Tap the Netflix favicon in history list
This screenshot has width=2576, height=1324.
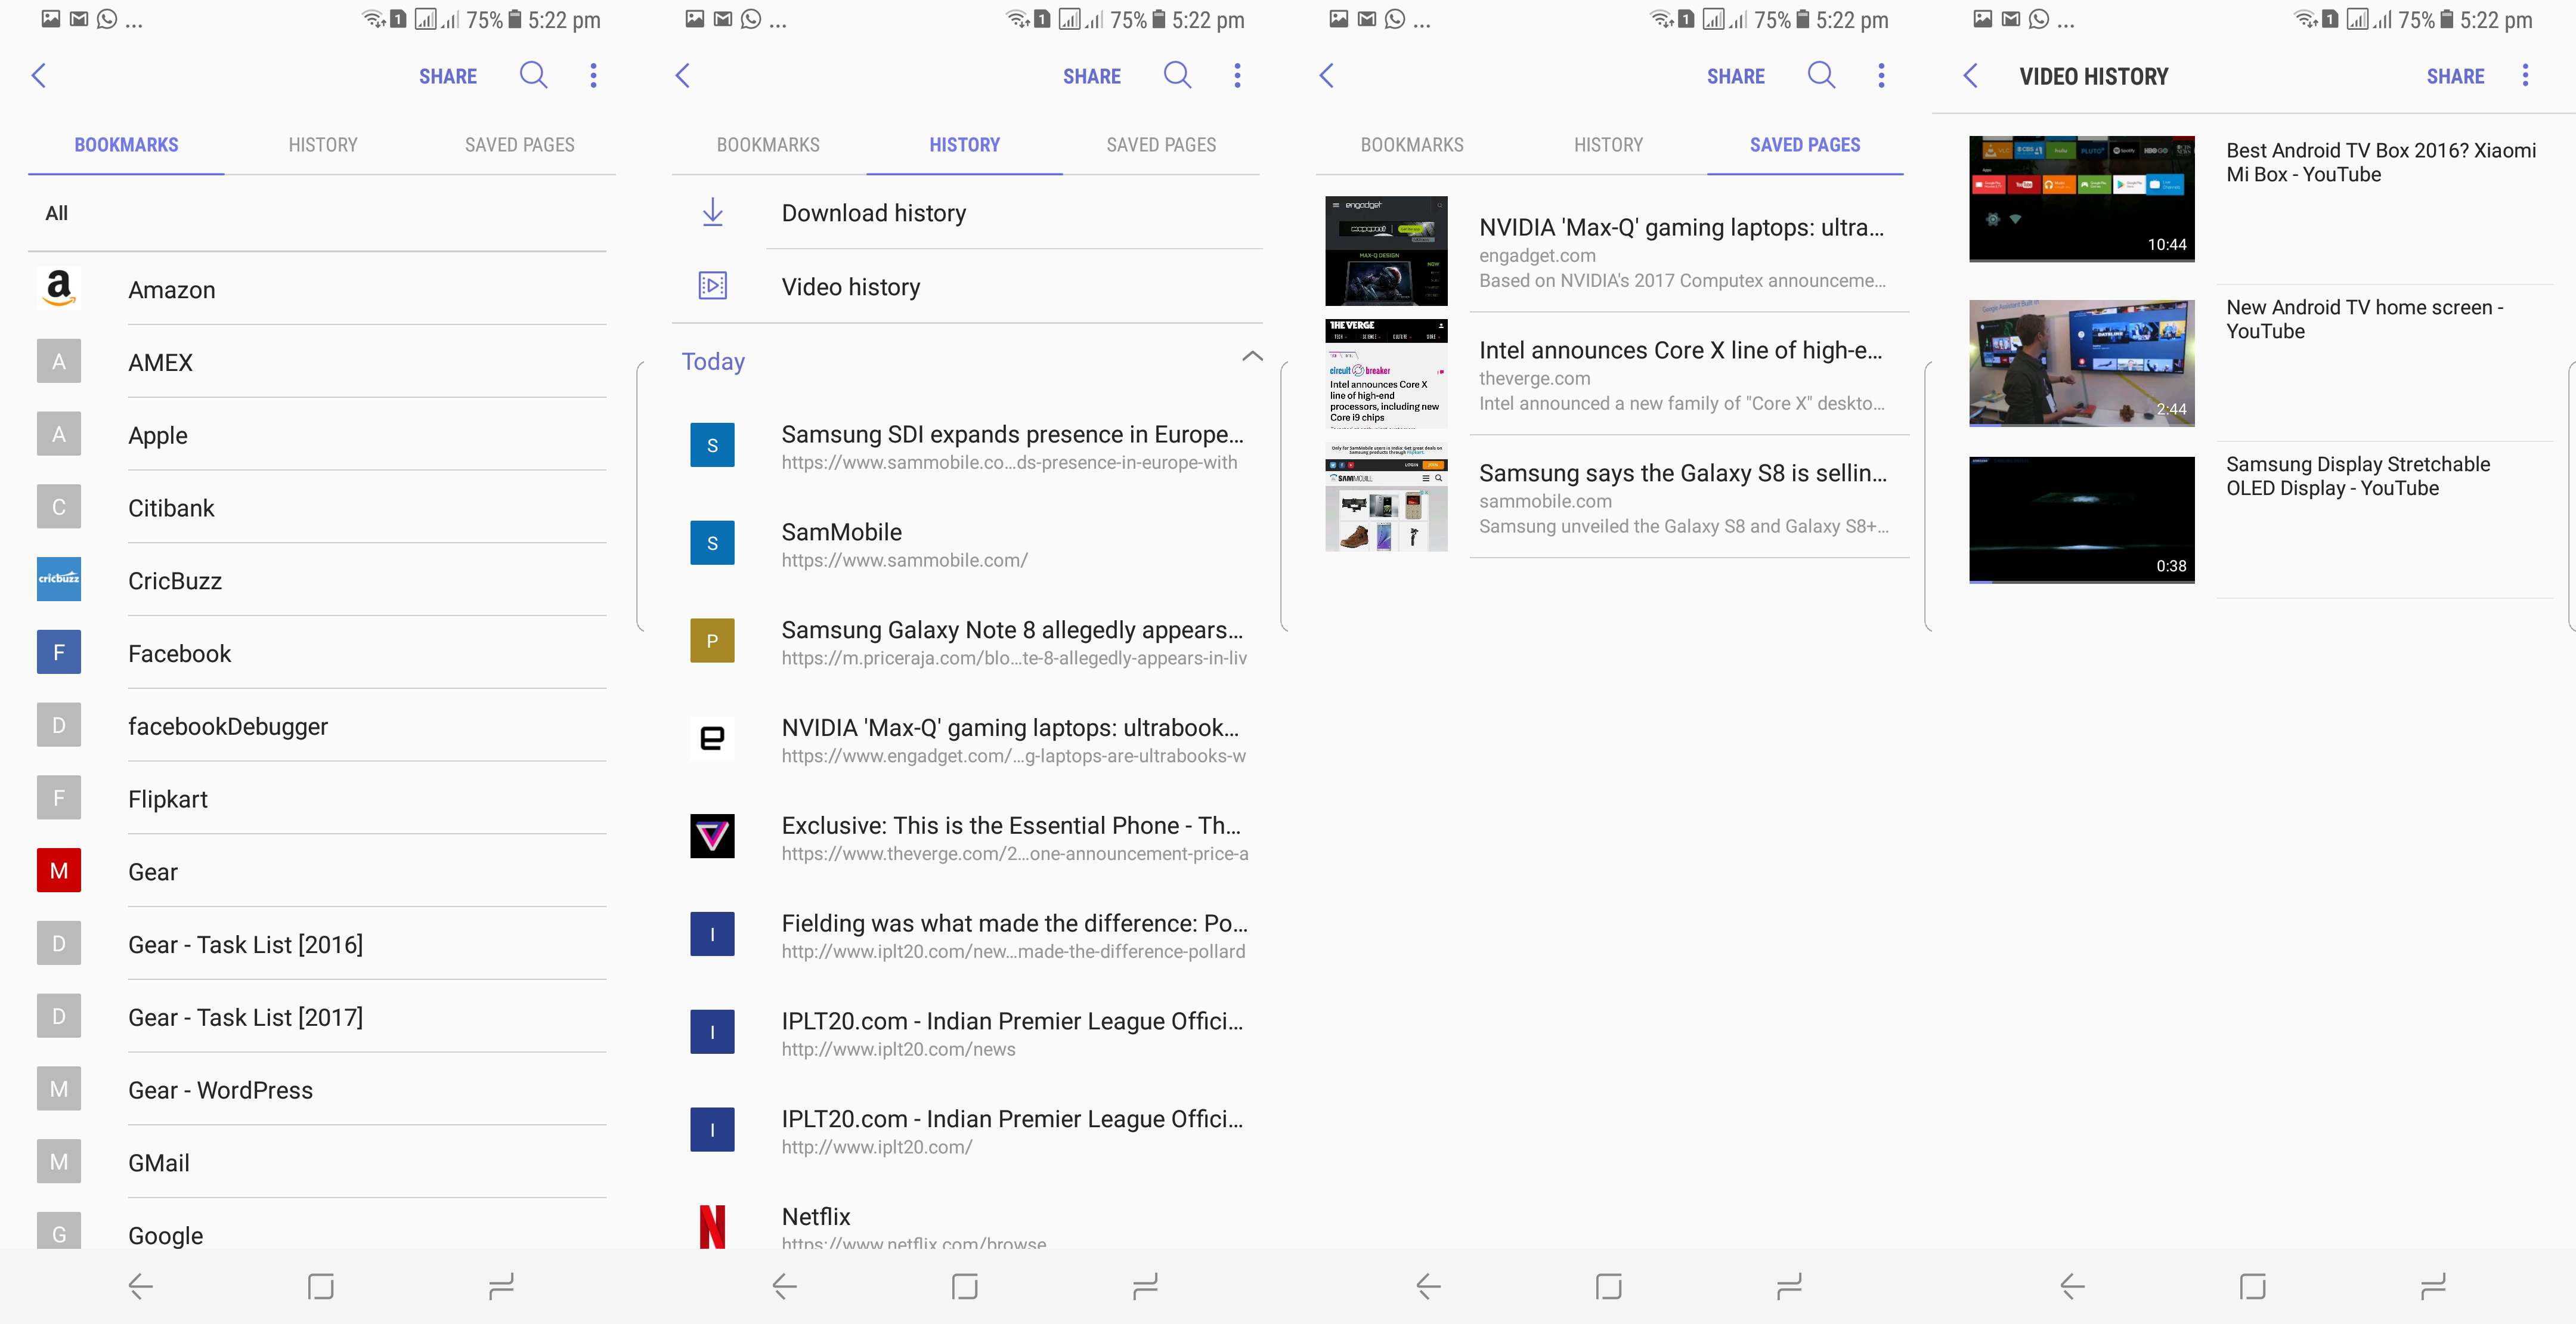pos(712,1225)
